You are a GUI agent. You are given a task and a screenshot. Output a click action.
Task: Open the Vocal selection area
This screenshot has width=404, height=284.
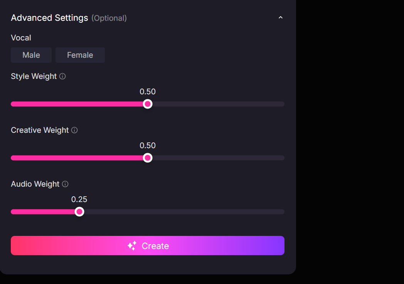21,38
